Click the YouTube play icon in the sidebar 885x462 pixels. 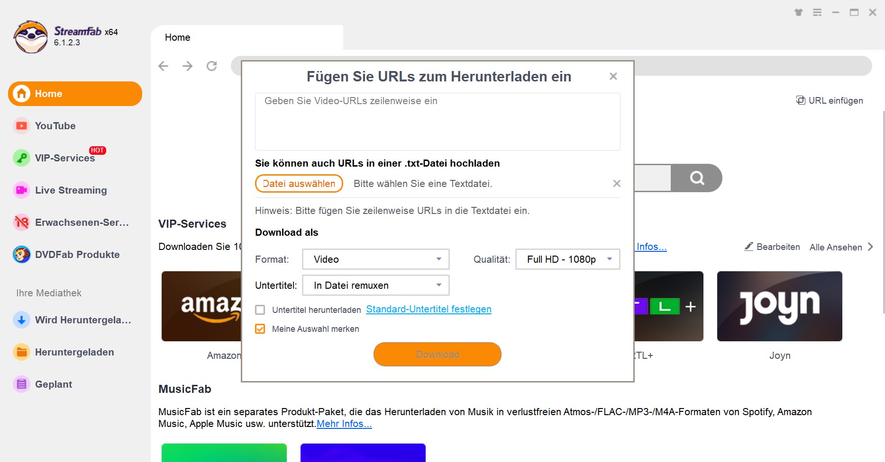pos(21,126)
